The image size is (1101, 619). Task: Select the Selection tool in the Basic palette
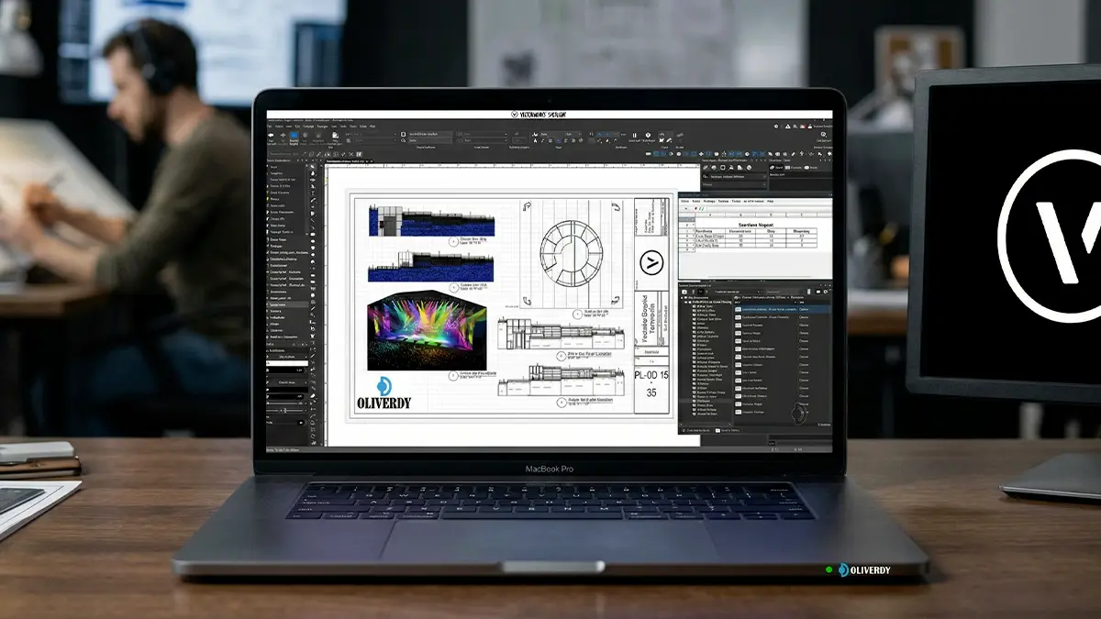click(313, 166)
